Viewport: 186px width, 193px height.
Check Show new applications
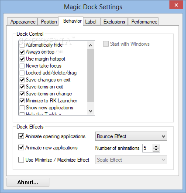point(22,108)
